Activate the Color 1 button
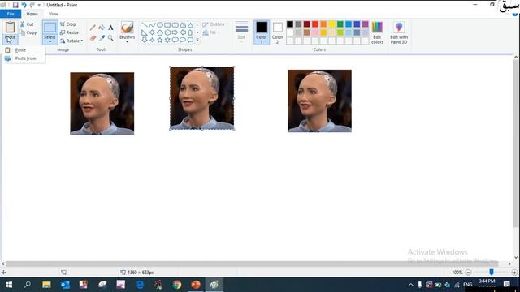Viewport: 520px width, 292px height. point(262,32)
